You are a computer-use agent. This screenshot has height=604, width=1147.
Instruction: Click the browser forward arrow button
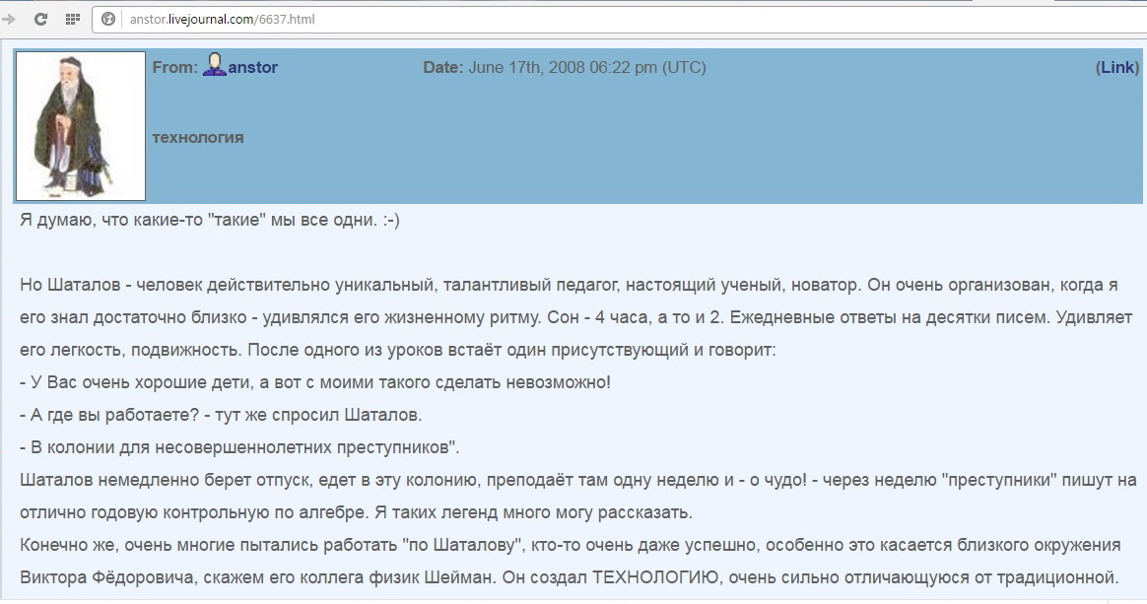pos(8,19)
